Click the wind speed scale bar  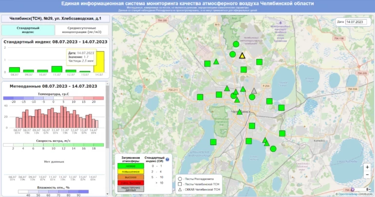point(54,145)
